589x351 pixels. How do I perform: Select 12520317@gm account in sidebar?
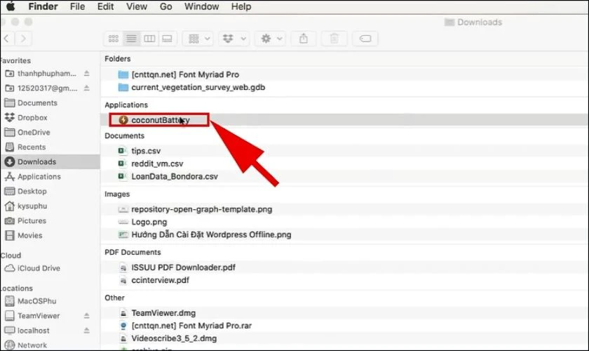coord(41,88)
